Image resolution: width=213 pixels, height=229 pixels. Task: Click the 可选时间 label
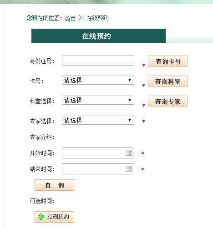tap(42, 201)
